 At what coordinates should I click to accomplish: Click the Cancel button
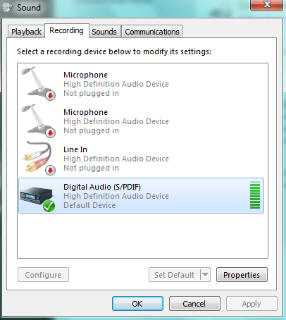(x=194, y=304)
